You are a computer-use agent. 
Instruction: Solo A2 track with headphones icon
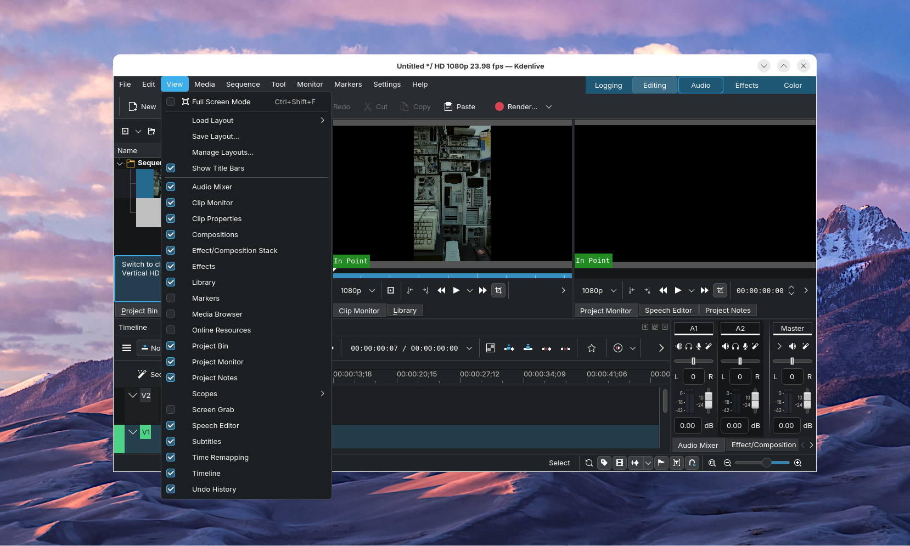pyautogui.click(x=735, y=346)
